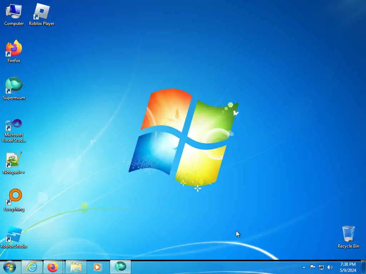
Task: Open Windows Media Player from taskbar
Action: click(97, 267)
